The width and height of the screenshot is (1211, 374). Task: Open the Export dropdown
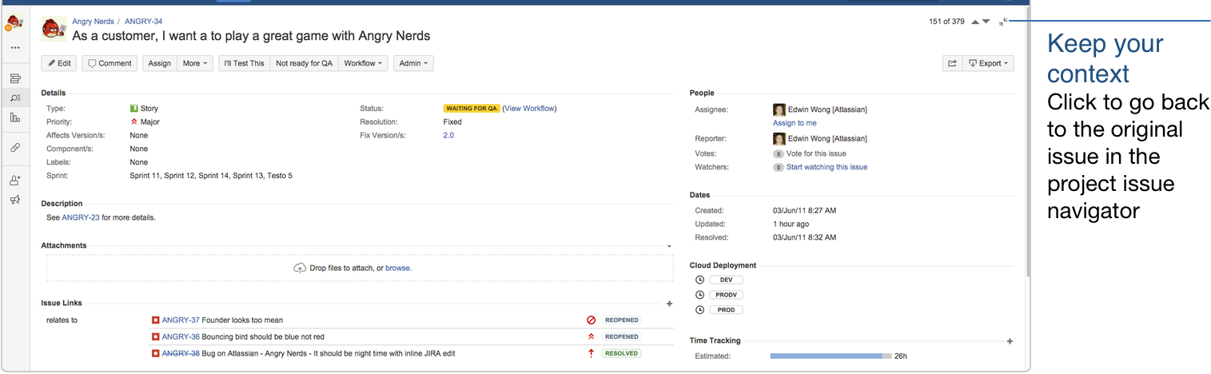(988, 63)
